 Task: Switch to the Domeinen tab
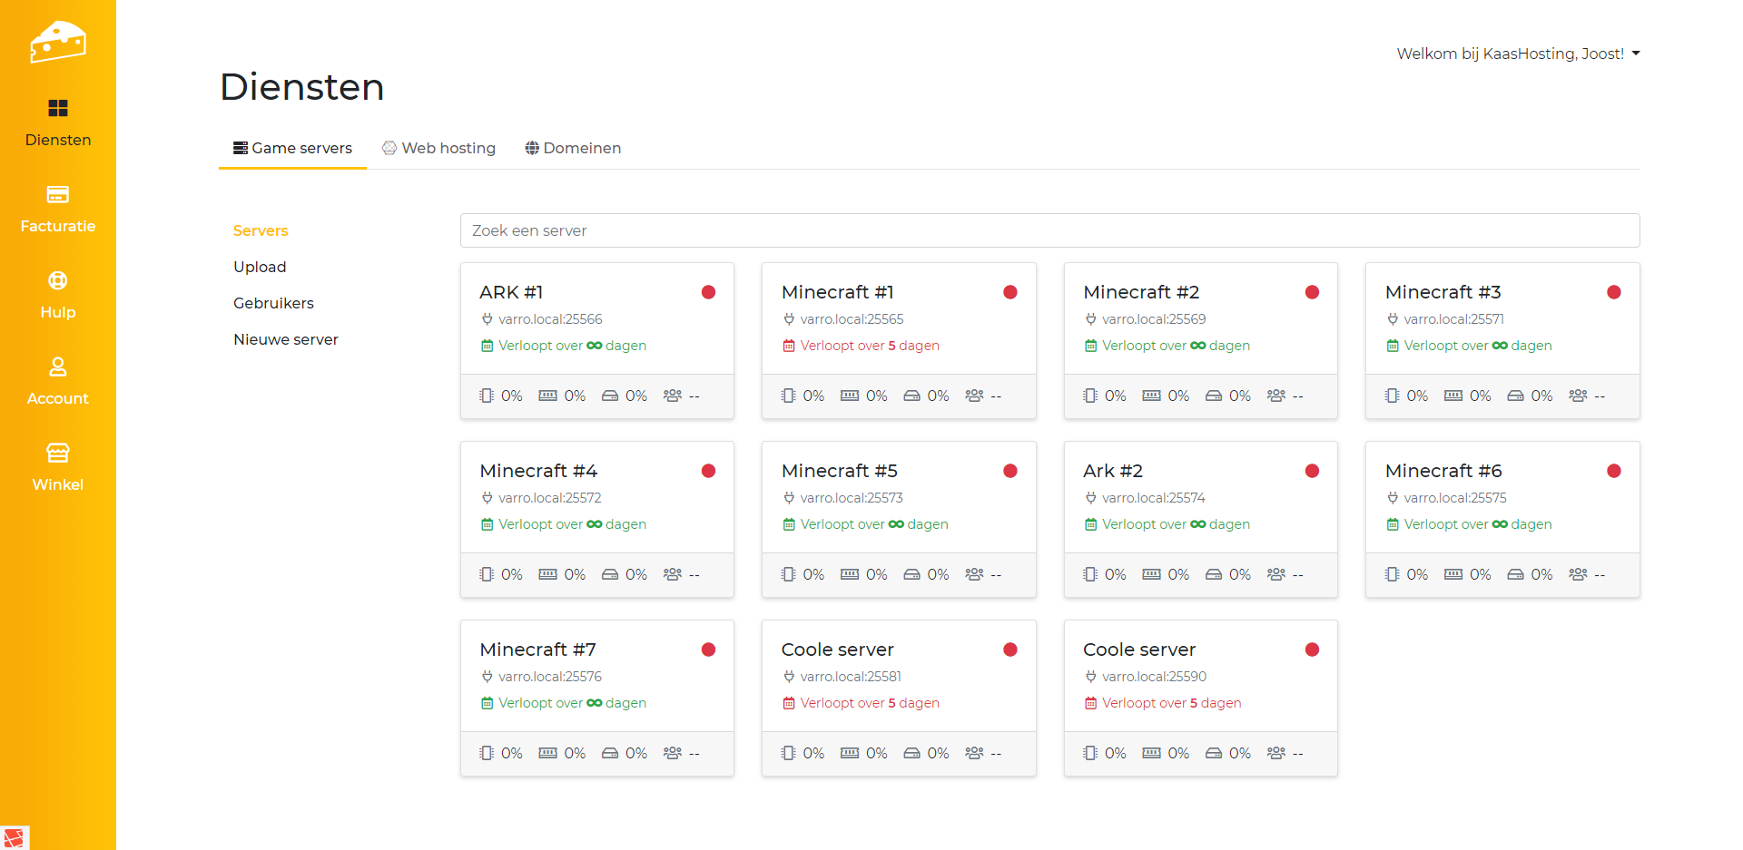point(573,148)
